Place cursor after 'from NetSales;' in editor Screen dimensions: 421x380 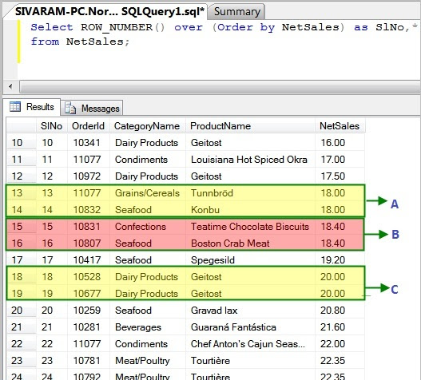(x=129, y=42)
